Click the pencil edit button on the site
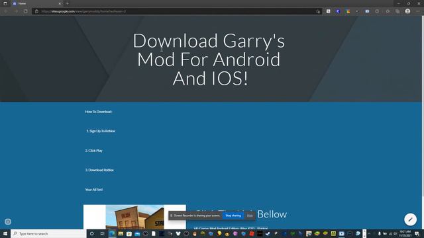Viewport: 424px width, 238px height. point(410,219)
